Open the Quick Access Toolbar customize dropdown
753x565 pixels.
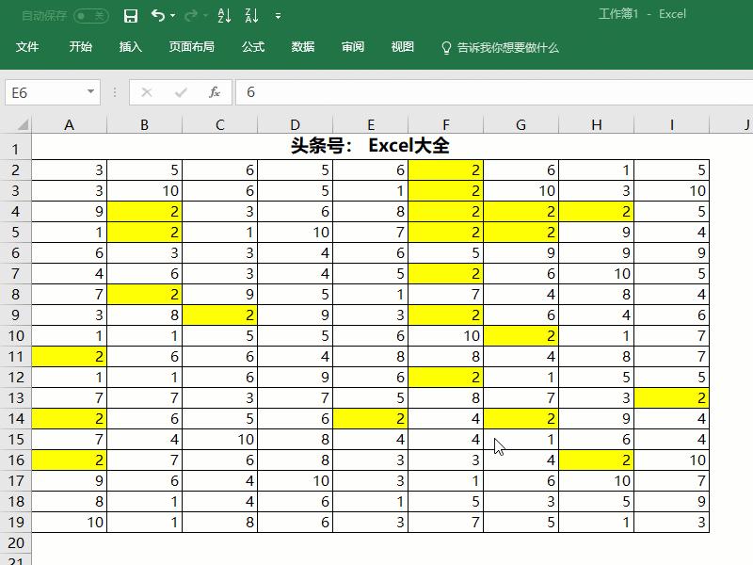[276, 15]
